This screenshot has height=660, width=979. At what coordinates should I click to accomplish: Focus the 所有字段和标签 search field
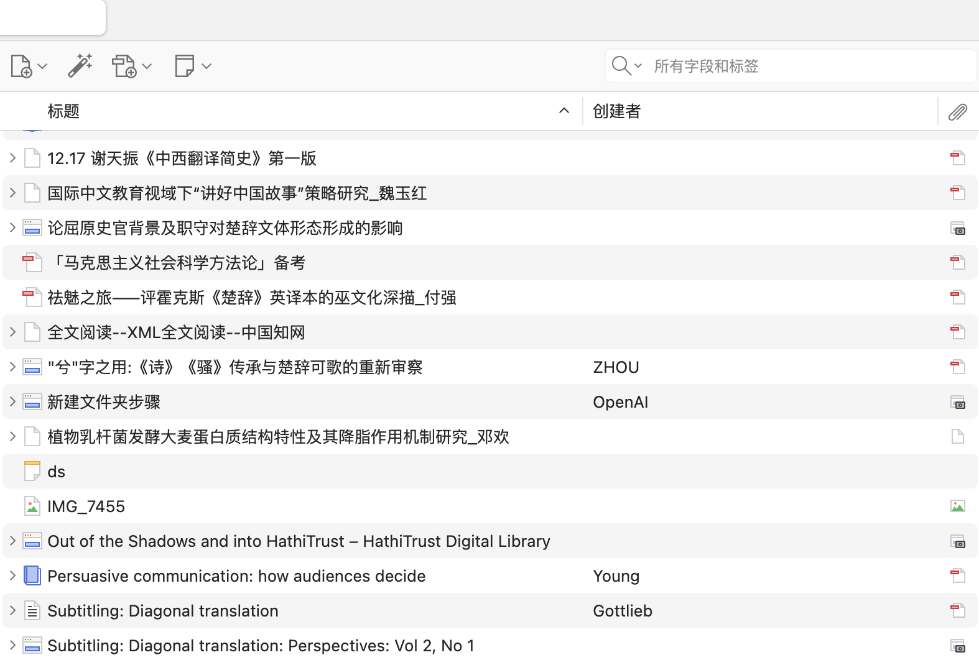(809, 66)
